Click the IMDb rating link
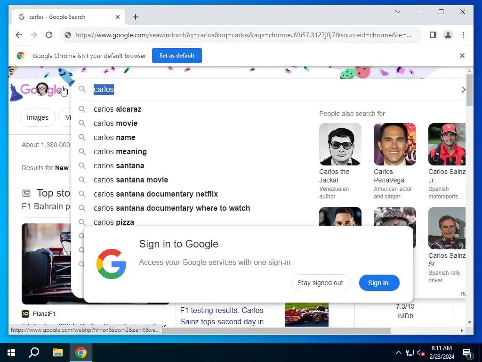The image size is (482, 362). (405, 316)
